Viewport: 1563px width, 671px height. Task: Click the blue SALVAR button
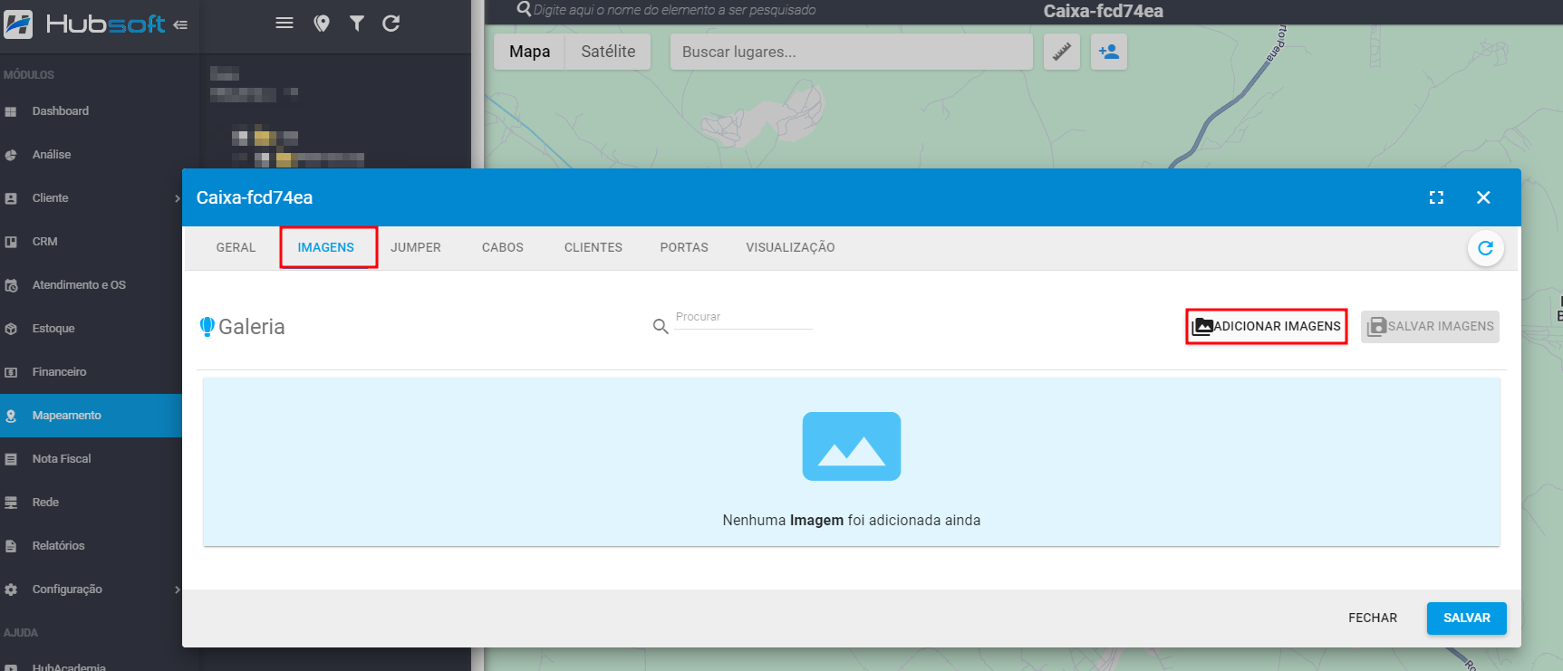click(1467, 618)
